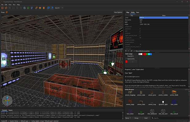Pick the white color swatch
The height and width of the screenshot is (122, 190).
tap(141, 54)
